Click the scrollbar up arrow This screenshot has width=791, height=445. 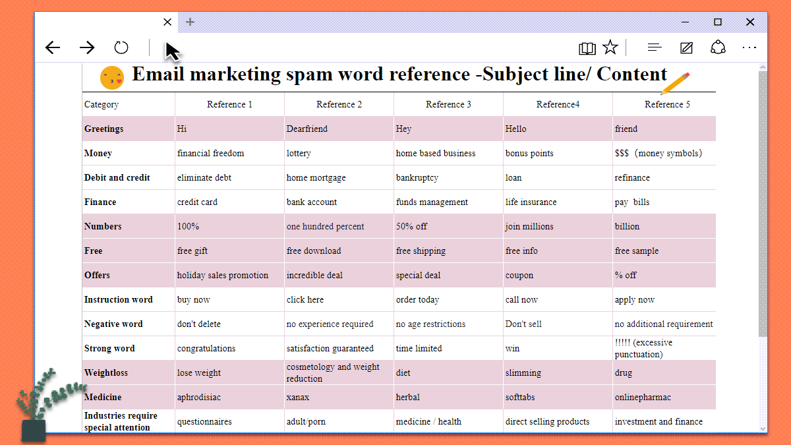763,67
